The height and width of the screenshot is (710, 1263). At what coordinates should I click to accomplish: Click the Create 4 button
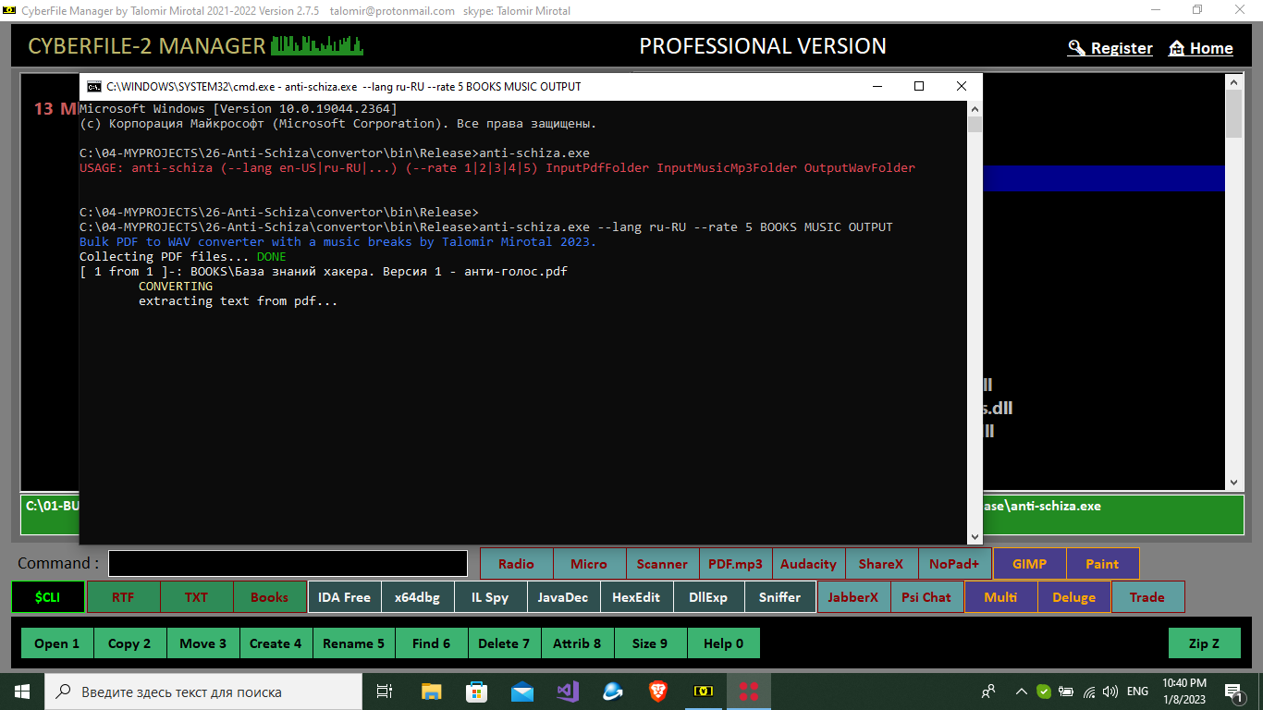point(276,643)
